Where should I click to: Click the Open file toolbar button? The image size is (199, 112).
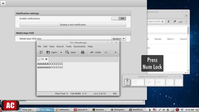pyautogui.click(x=52, y=52)
